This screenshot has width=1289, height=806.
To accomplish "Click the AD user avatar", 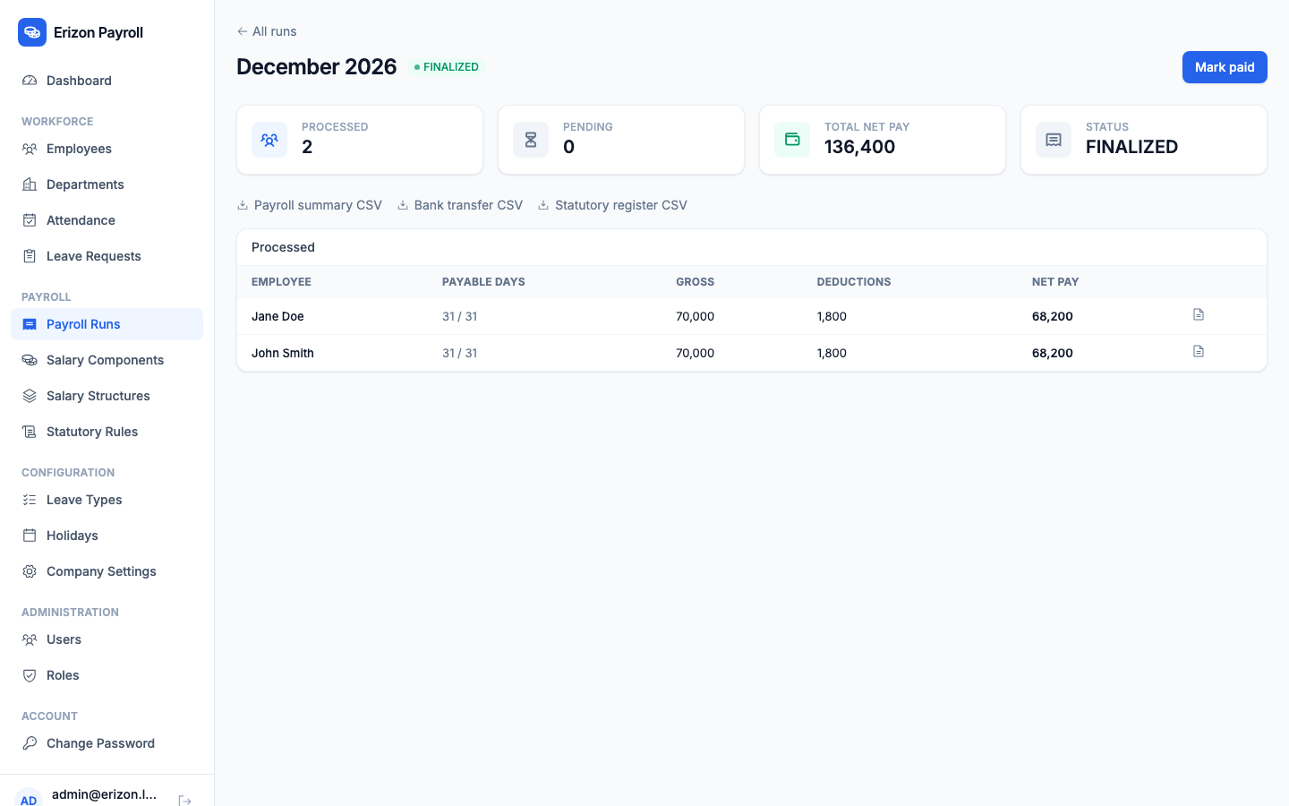I will [29, 799].
